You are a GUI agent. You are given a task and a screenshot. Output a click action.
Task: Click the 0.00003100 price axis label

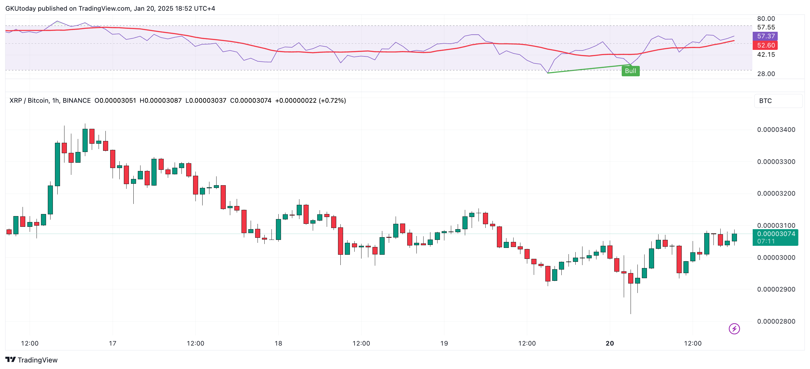coord(776,226)
